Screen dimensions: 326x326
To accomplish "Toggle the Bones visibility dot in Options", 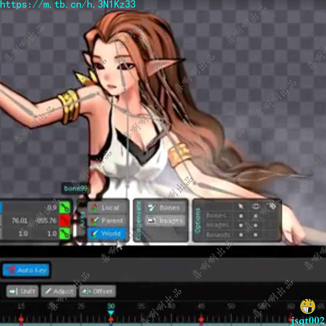I will [x=255, y=216].
